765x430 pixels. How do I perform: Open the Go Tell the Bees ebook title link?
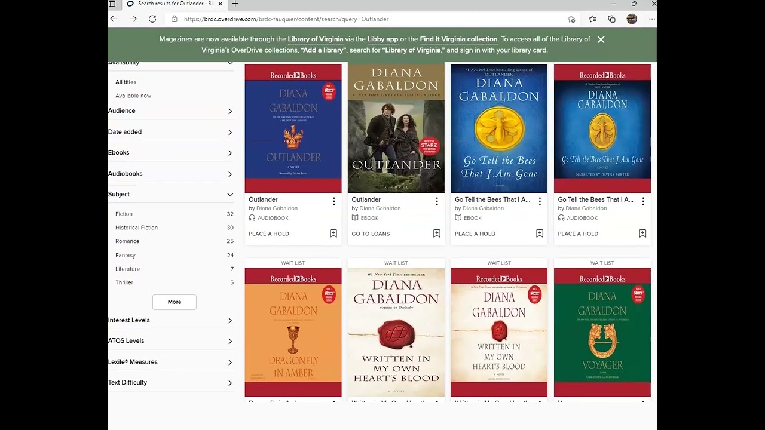click(x=492, y=199)
